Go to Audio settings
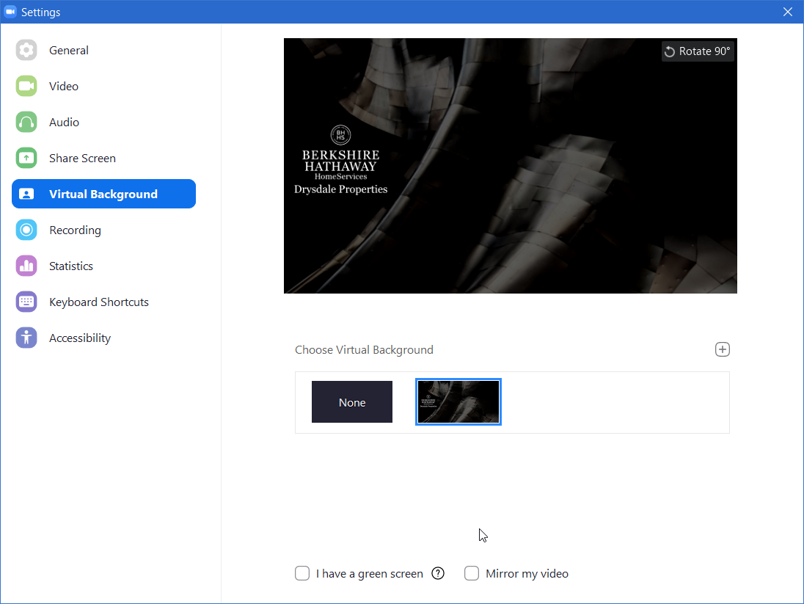The image size is (804, 604). coord(103,122)
